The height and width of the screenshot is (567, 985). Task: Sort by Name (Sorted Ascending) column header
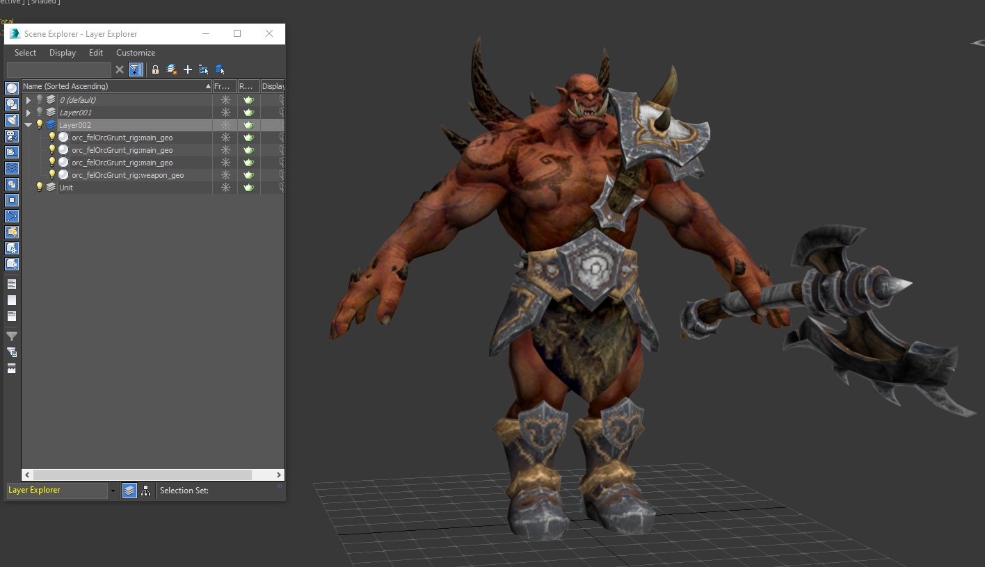pyautogui.click(x=117, y=86)
